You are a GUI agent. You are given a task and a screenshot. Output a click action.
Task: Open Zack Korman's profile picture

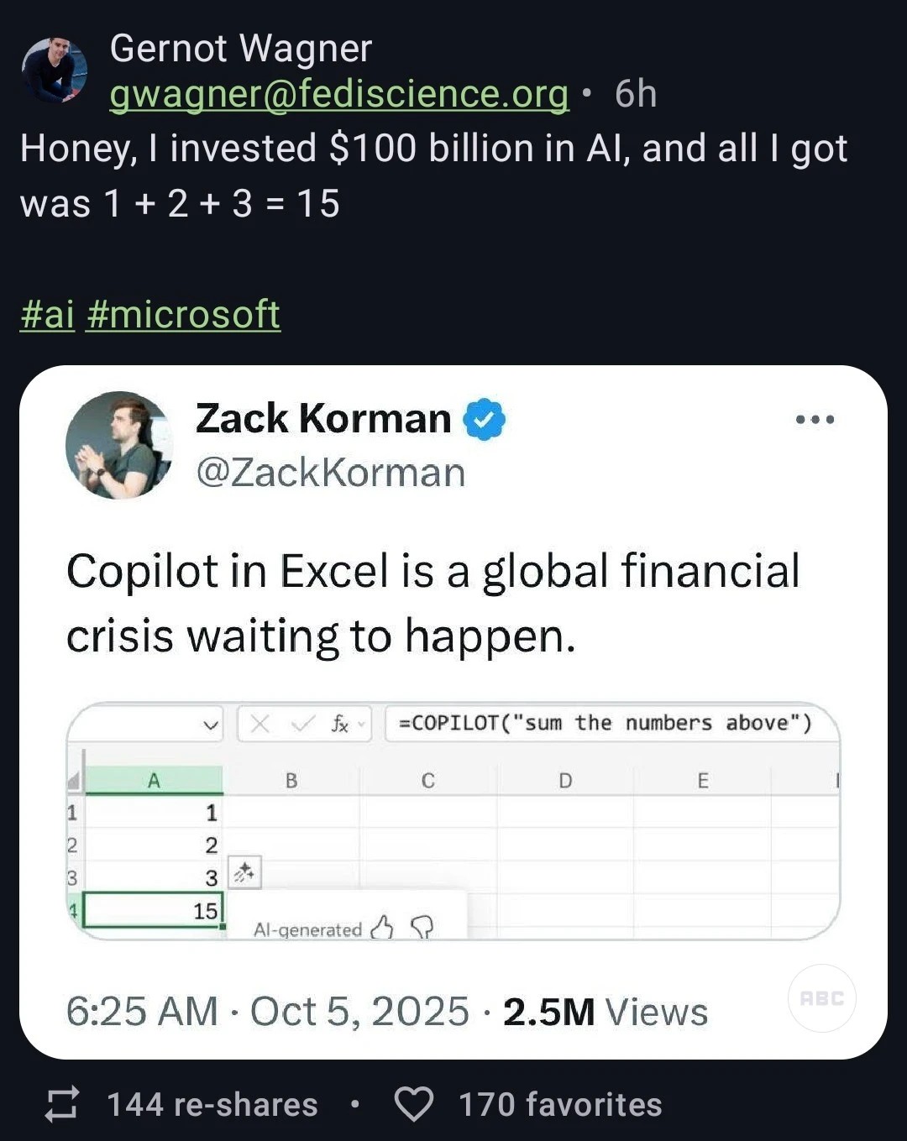pyautogui.click(x=119, y=445)
